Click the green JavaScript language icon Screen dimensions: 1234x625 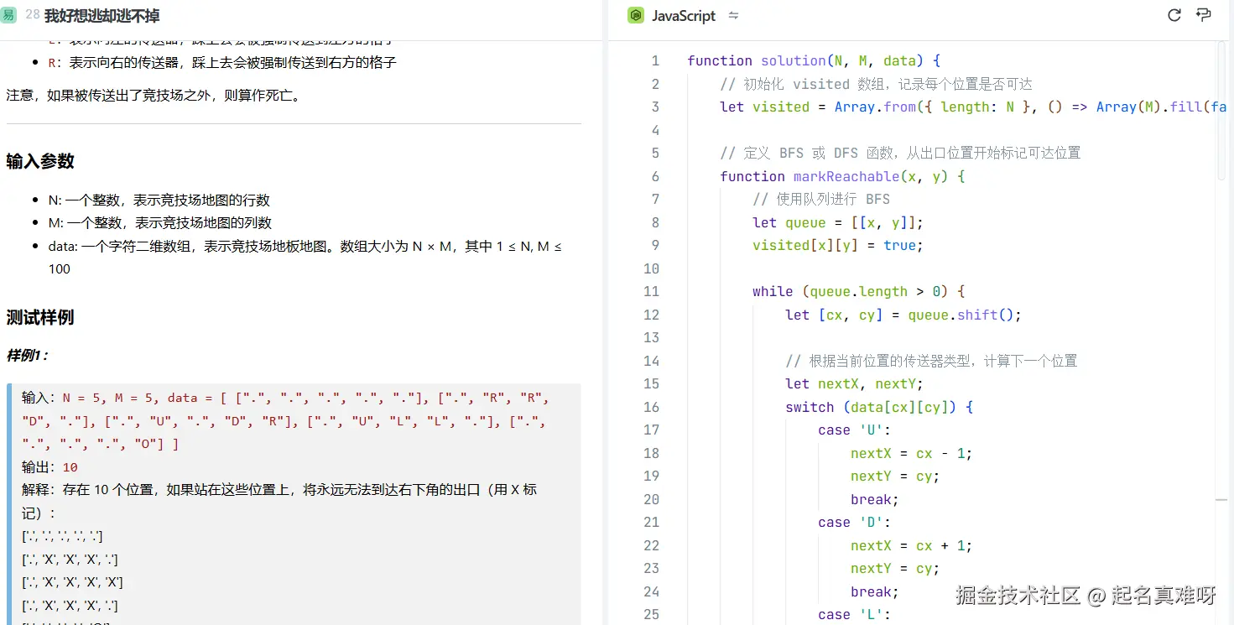click(636, 16)
